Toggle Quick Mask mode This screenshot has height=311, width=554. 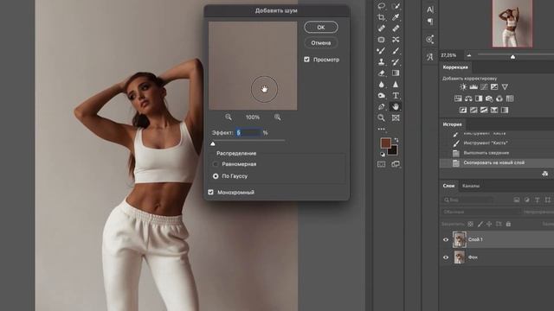pyautogui.click(x=381, y=164)
